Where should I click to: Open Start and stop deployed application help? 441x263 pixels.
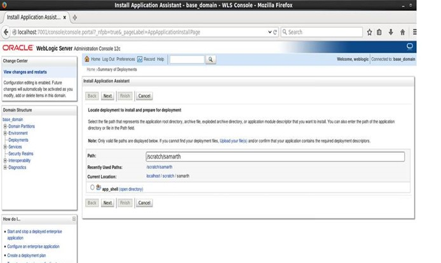coord(34,234)
